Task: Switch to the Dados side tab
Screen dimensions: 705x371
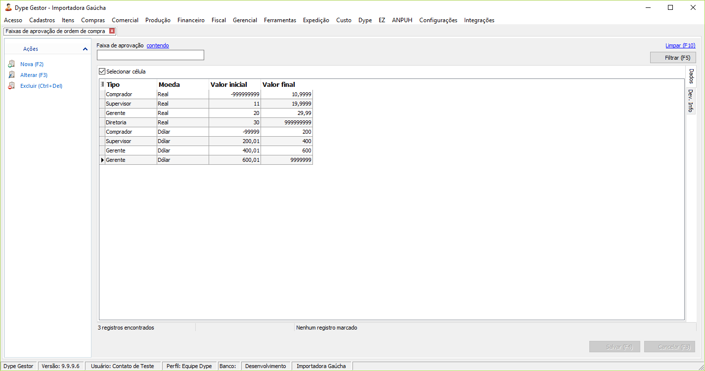Action: coord(691,76)
